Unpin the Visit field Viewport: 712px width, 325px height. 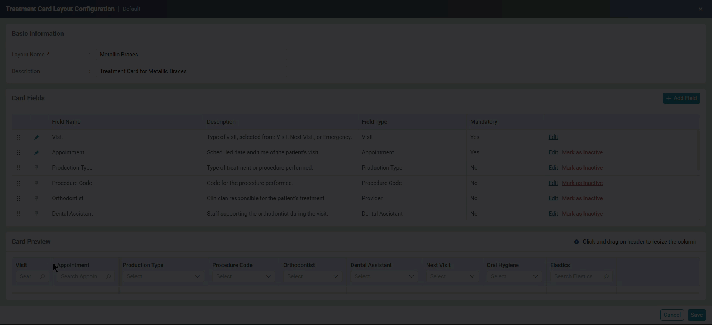coord(37,137)
